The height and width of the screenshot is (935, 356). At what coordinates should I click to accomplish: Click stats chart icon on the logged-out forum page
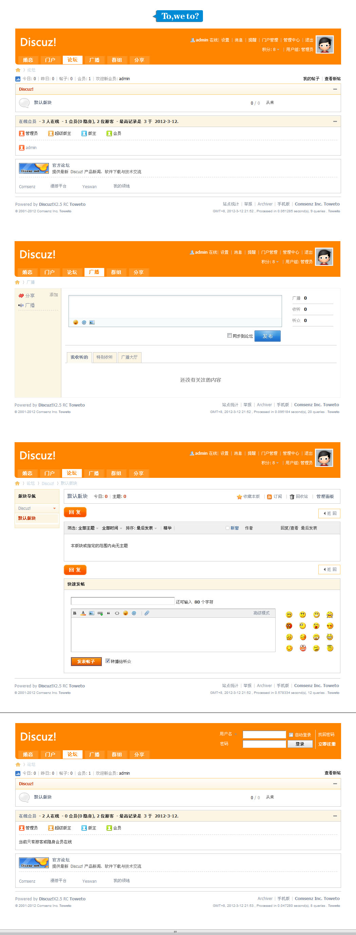tap(18, 773)
